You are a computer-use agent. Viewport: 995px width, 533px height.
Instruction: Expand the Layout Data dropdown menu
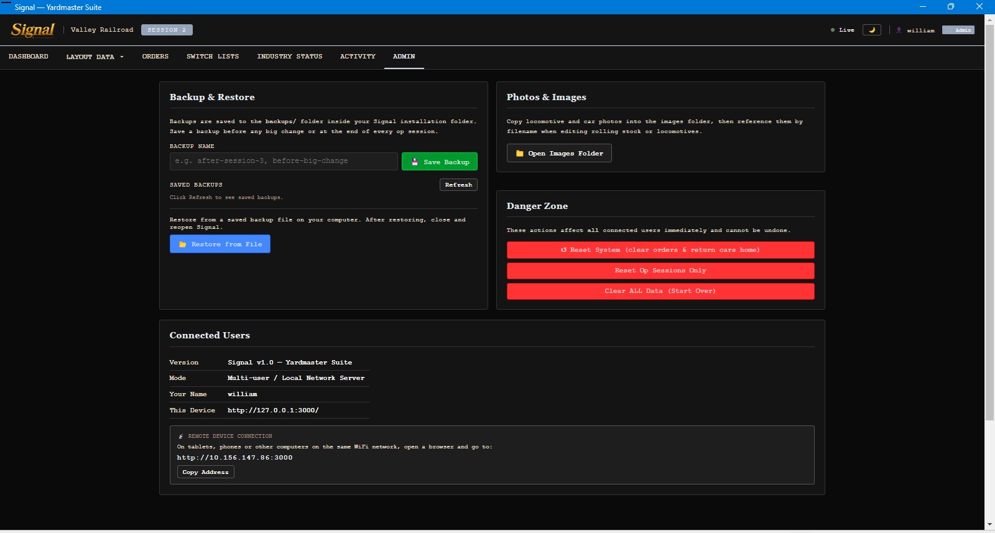[95, 57]
